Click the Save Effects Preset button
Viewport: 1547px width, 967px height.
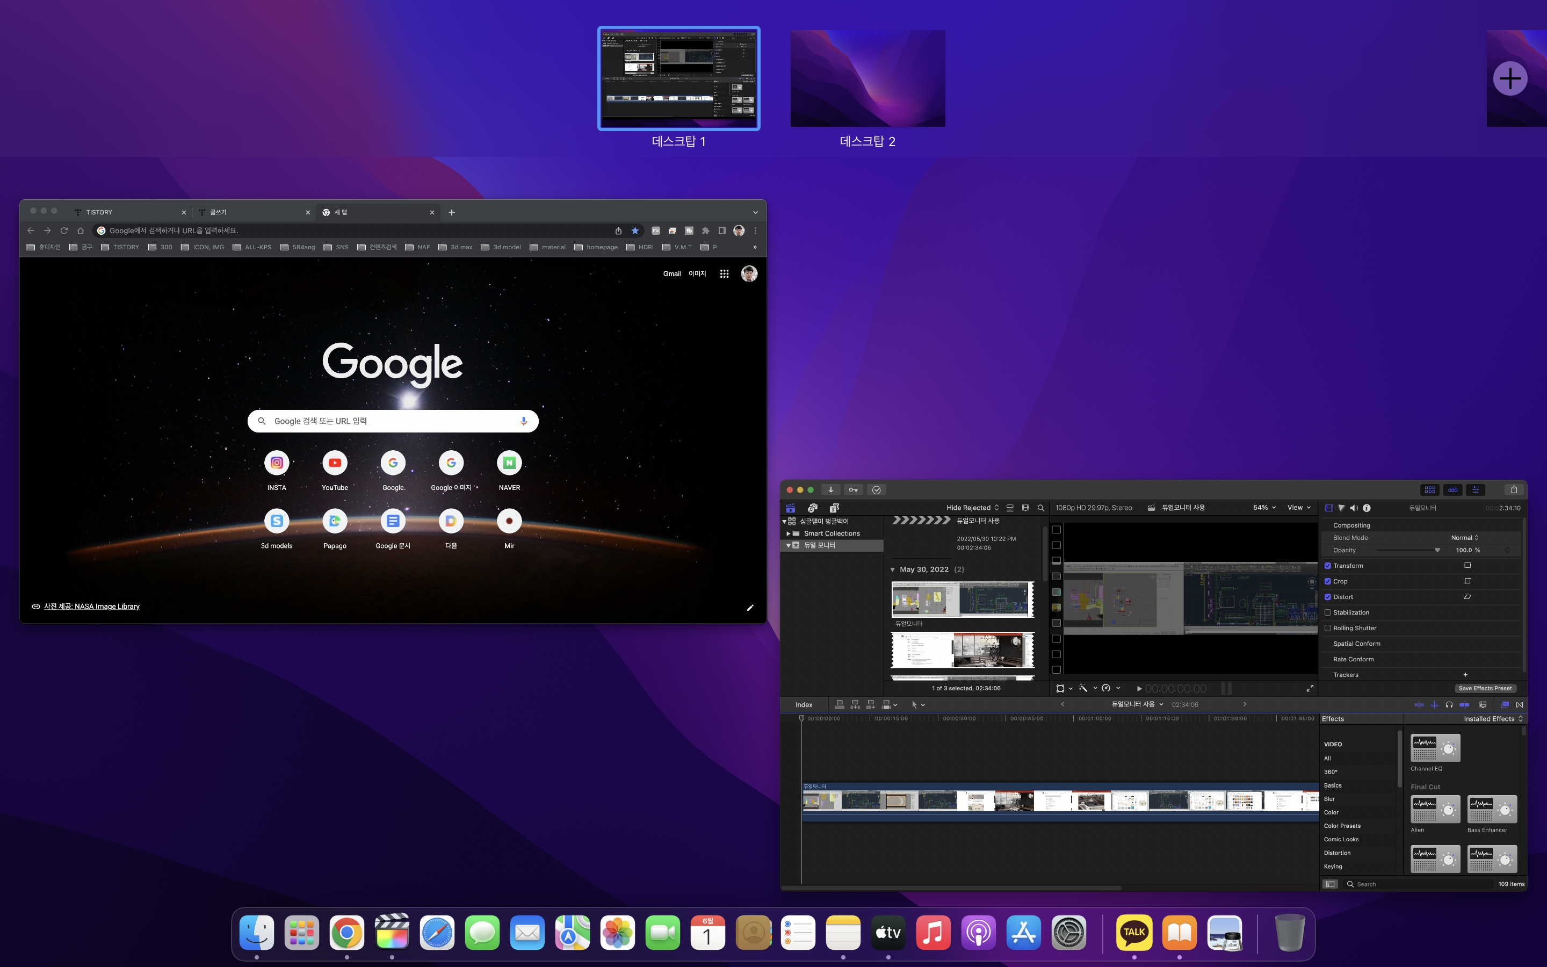[1485, 689]
